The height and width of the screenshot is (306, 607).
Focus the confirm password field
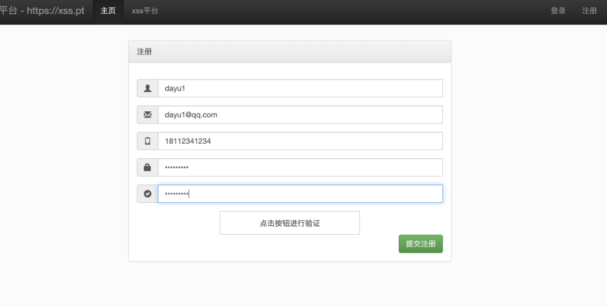(x=300, y=194)
